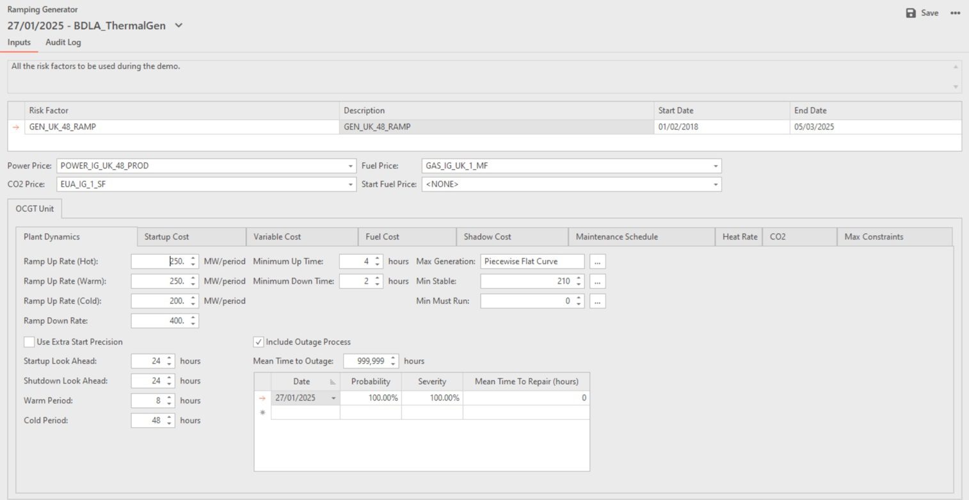
Task: Open the Max Constraints tab
Action: point(894,237)
